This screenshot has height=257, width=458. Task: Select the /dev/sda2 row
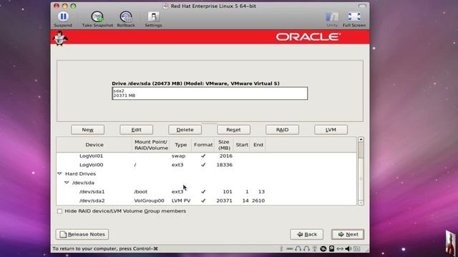pos(206,201)
